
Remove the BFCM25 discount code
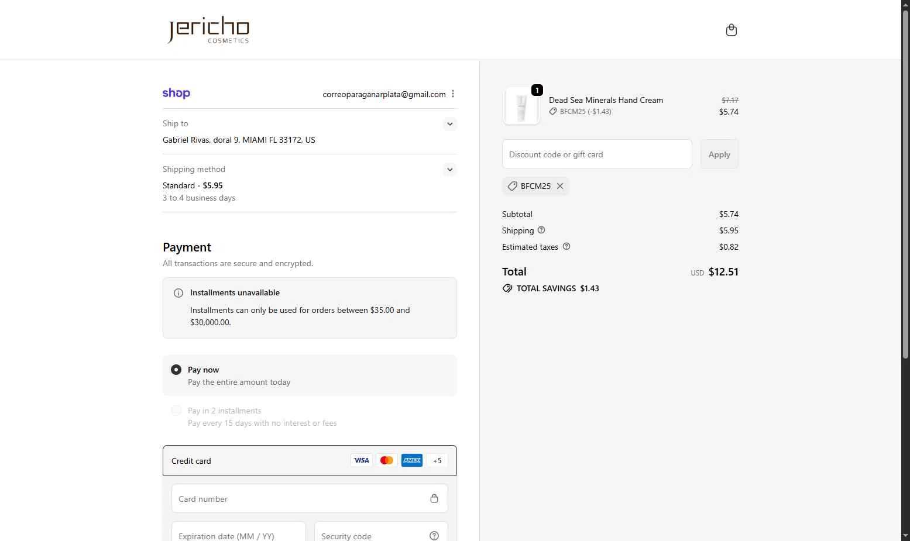pos(560,186)
